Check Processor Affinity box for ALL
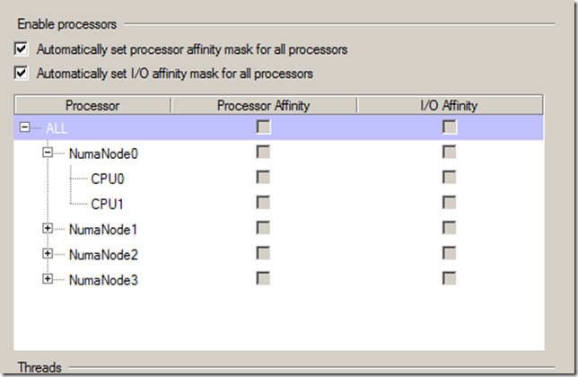 pyautogui.click(x=264, y=127)
